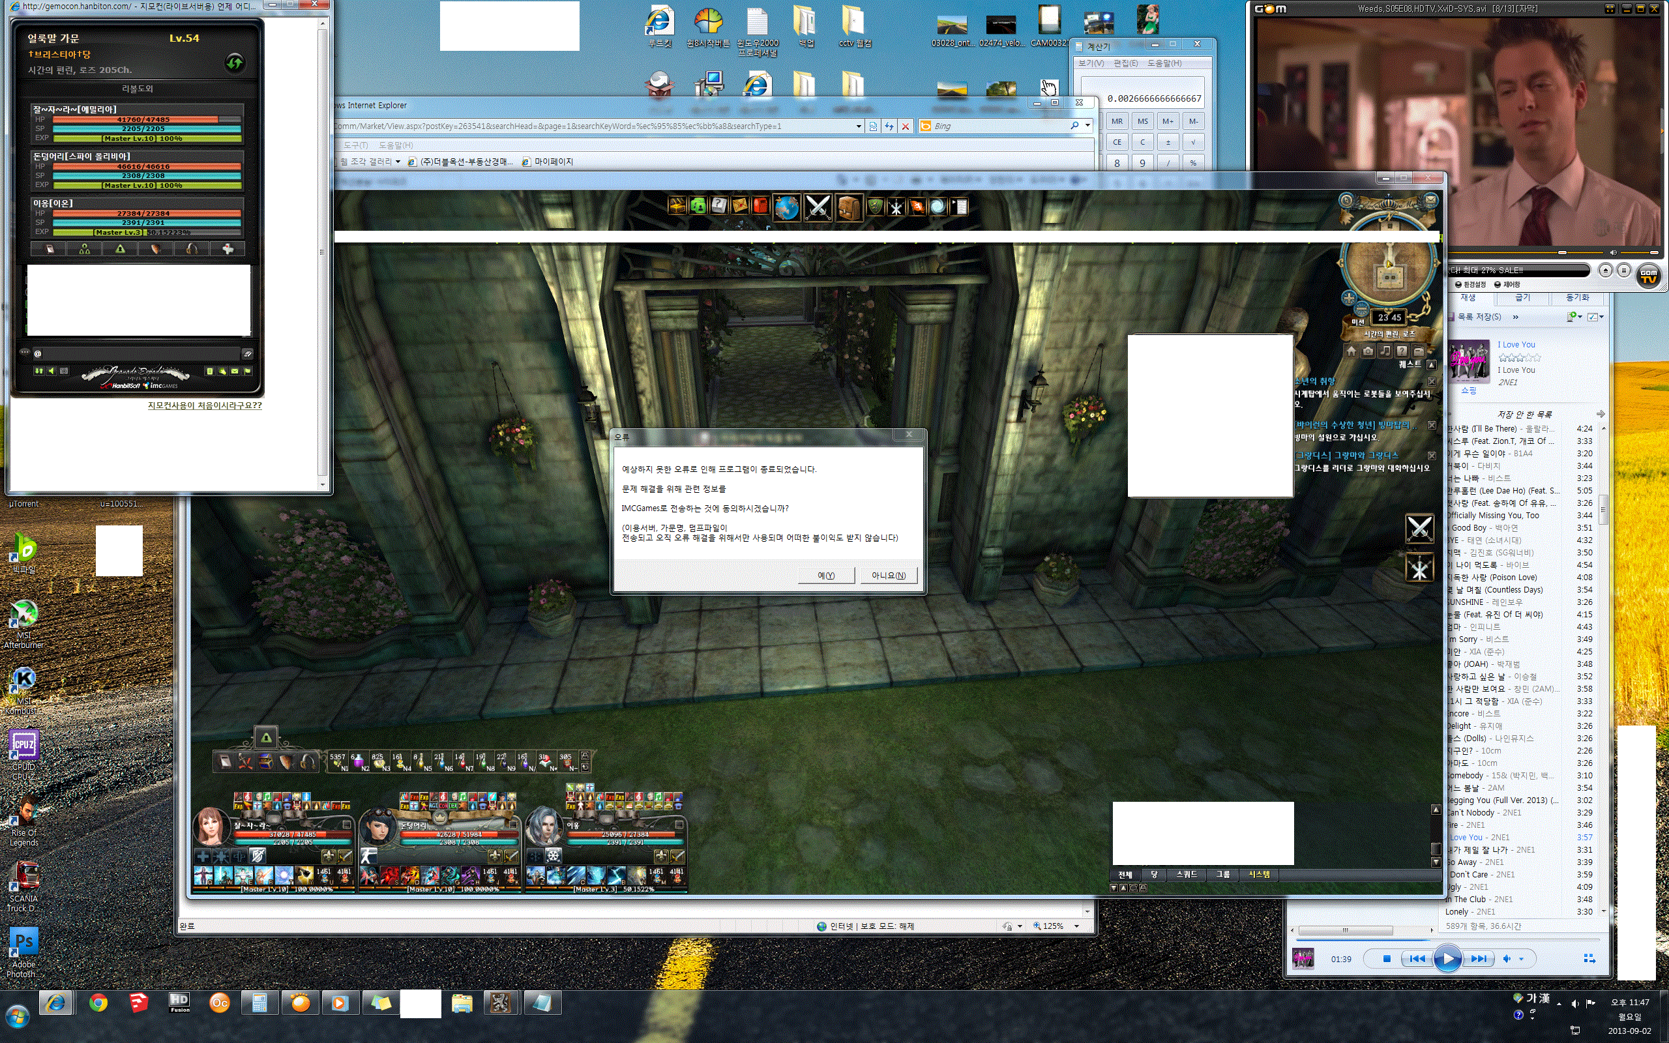Image resolution: width=1669 pixels, height=1043 pixels.
Task: Collapse the 퀘스트 quest list arrow
Action: click(x=1432, y=365)
